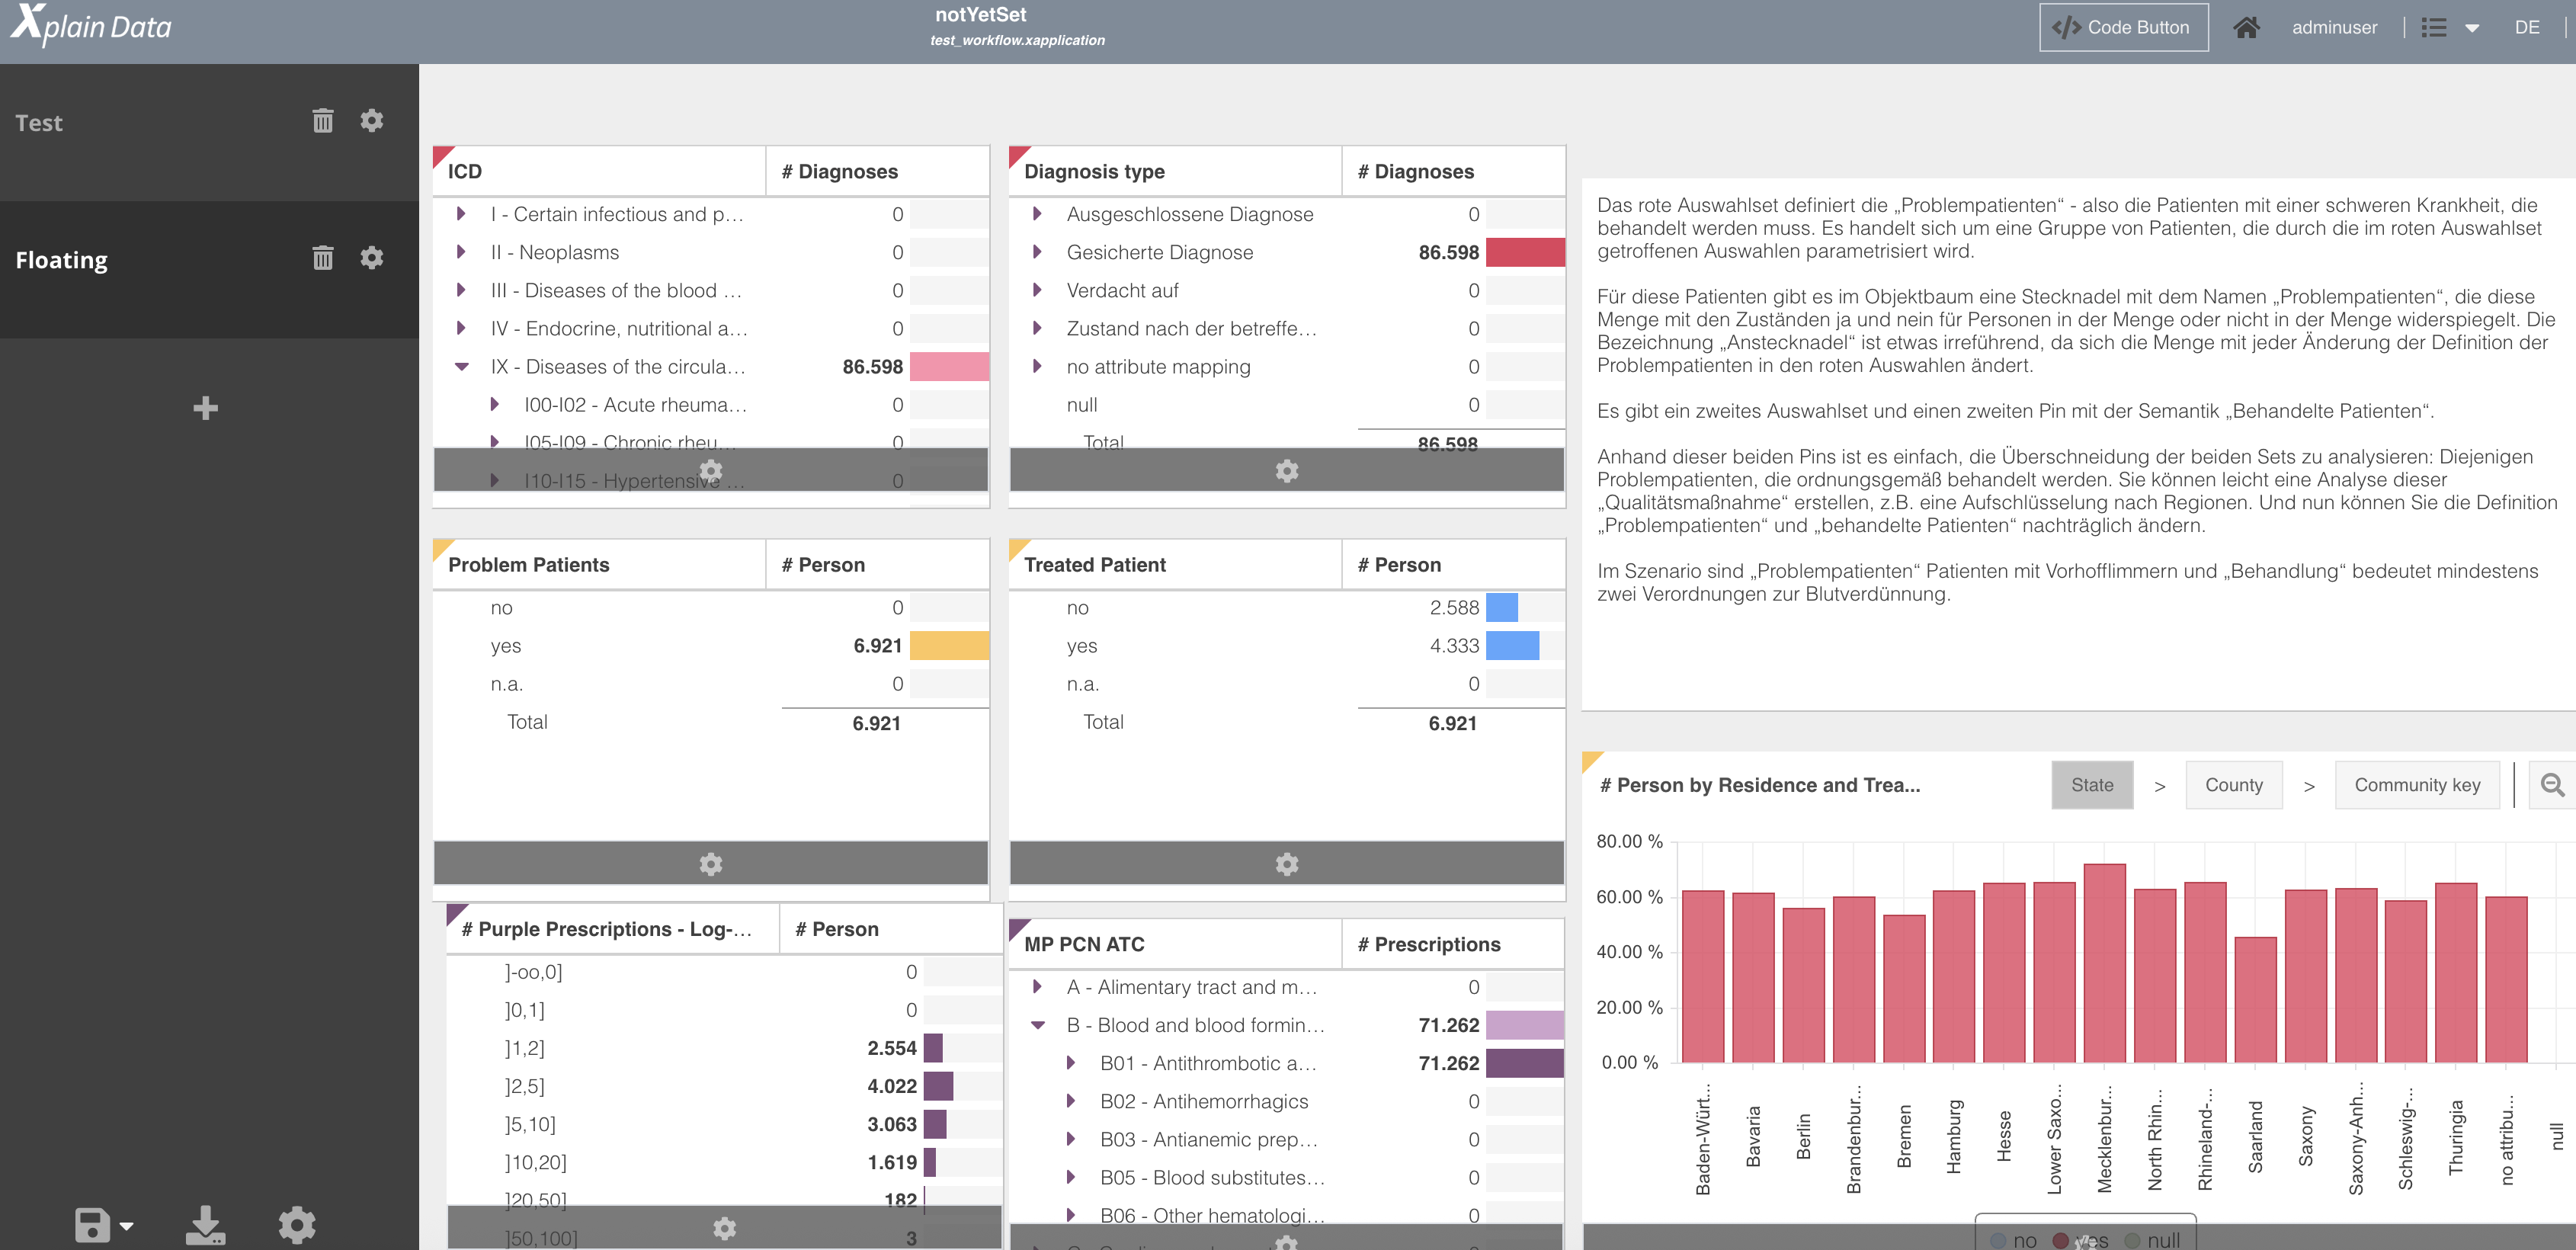Select the ]5,10] prescriptions range row
This screenshot has height=1250, width=2576.
[725, 1124]
